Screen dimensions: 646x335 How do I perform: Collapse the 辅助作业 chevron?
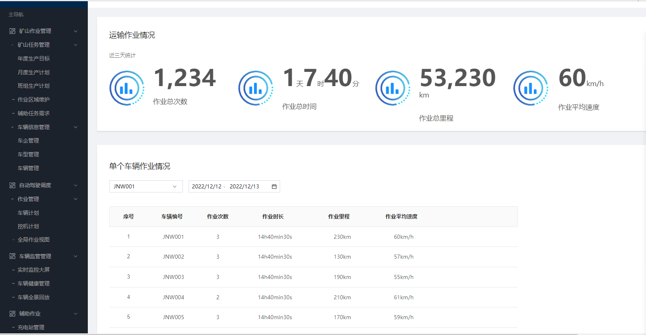(76, 314)
